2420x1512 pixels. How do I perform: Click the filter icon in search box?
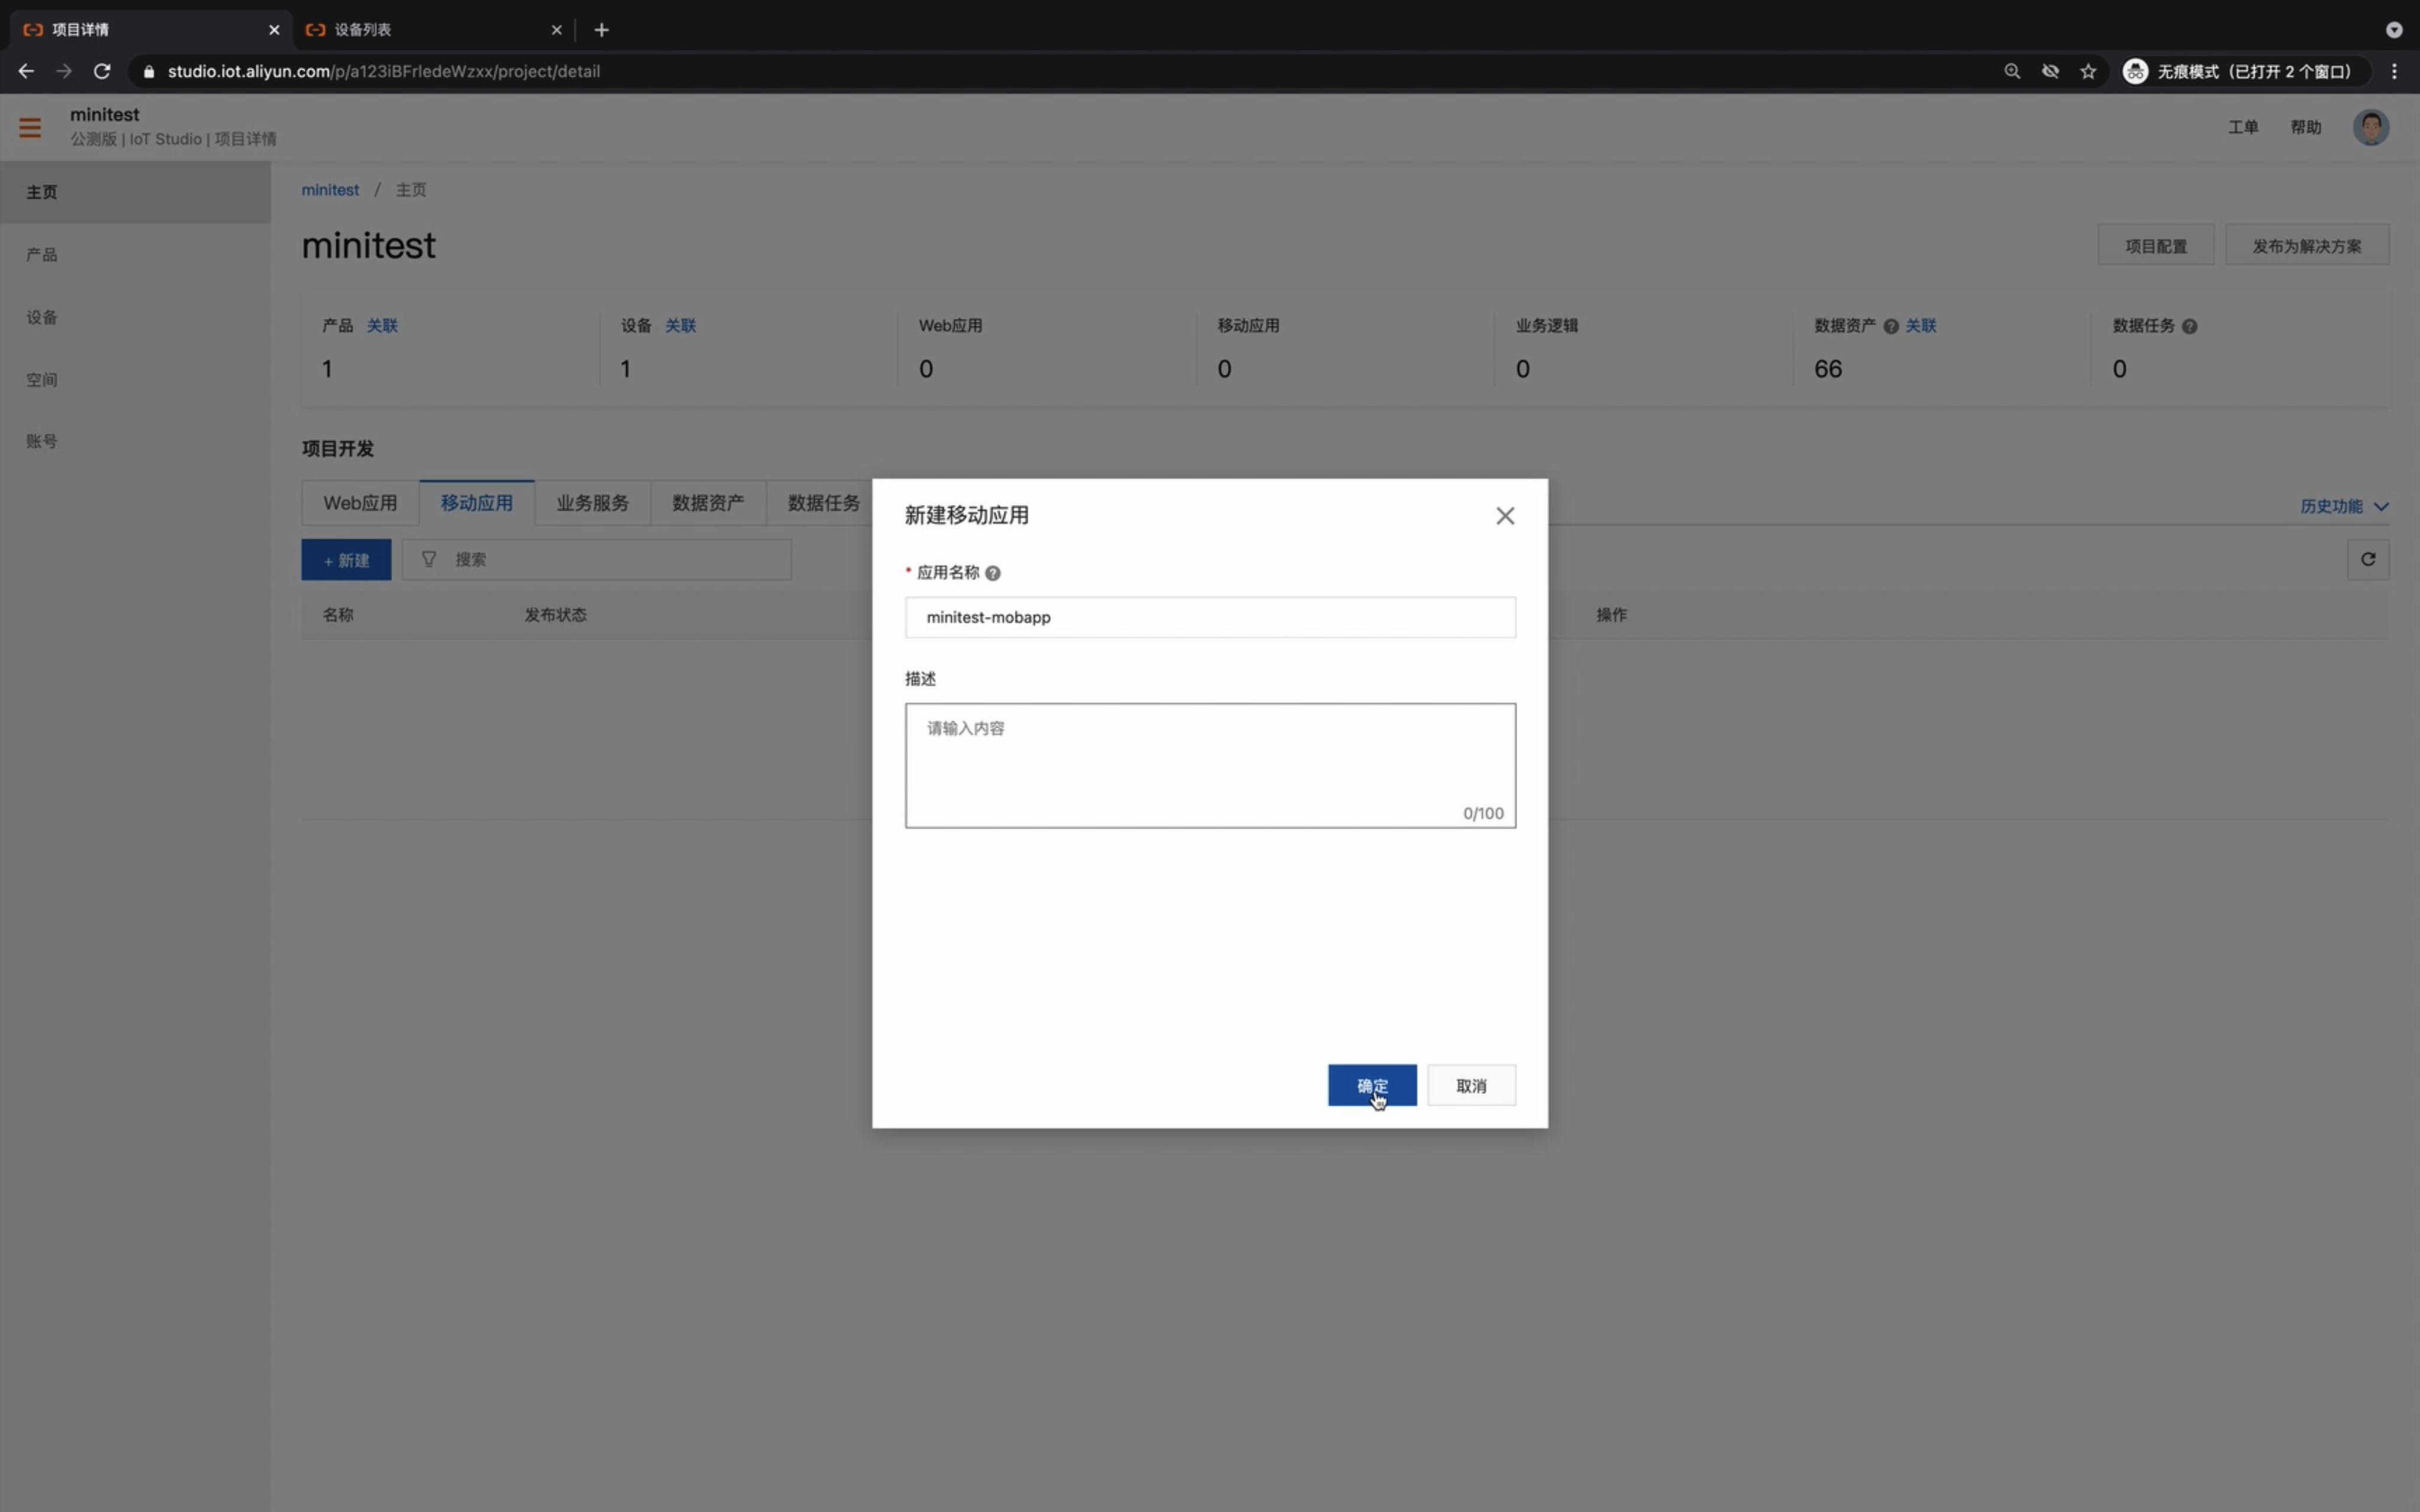pyautogui.click(x=429, y=560)
